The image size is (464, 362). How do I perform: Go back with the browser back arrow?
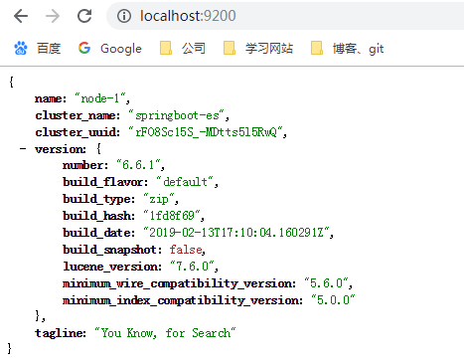pyautogui.click(x=21, y=16)
